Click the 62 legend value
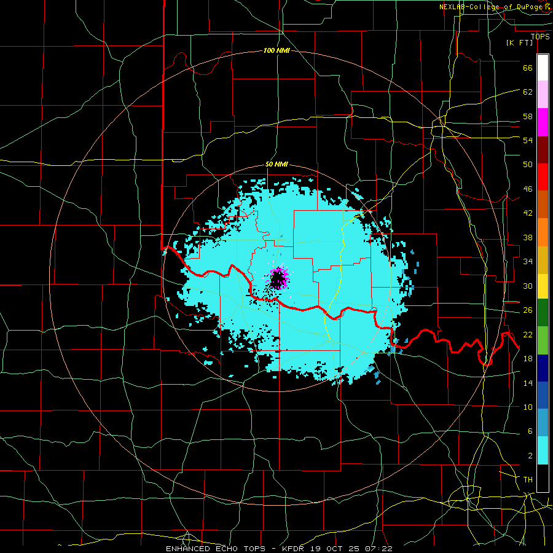Image resolution: width=553 pixels, height=553 pixels. click(528, 92)
